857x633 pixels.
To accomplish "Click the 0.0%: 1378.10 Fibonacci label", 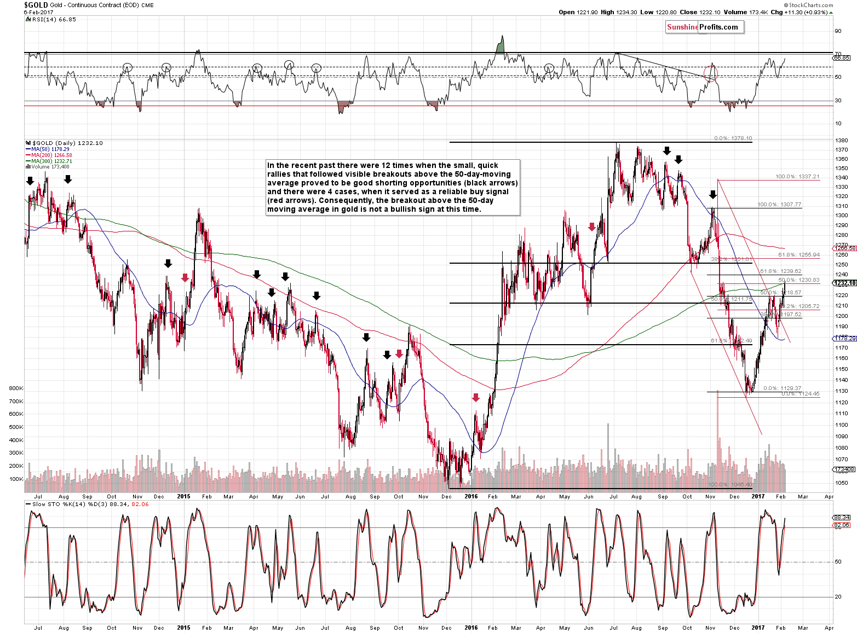I will pos(733,138).
